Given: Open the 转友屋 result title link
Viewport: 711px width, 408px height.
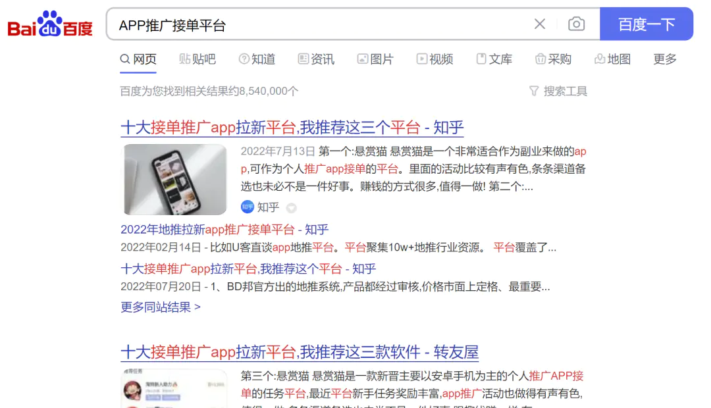Looking at the screenshot, I should click(300, 352).
